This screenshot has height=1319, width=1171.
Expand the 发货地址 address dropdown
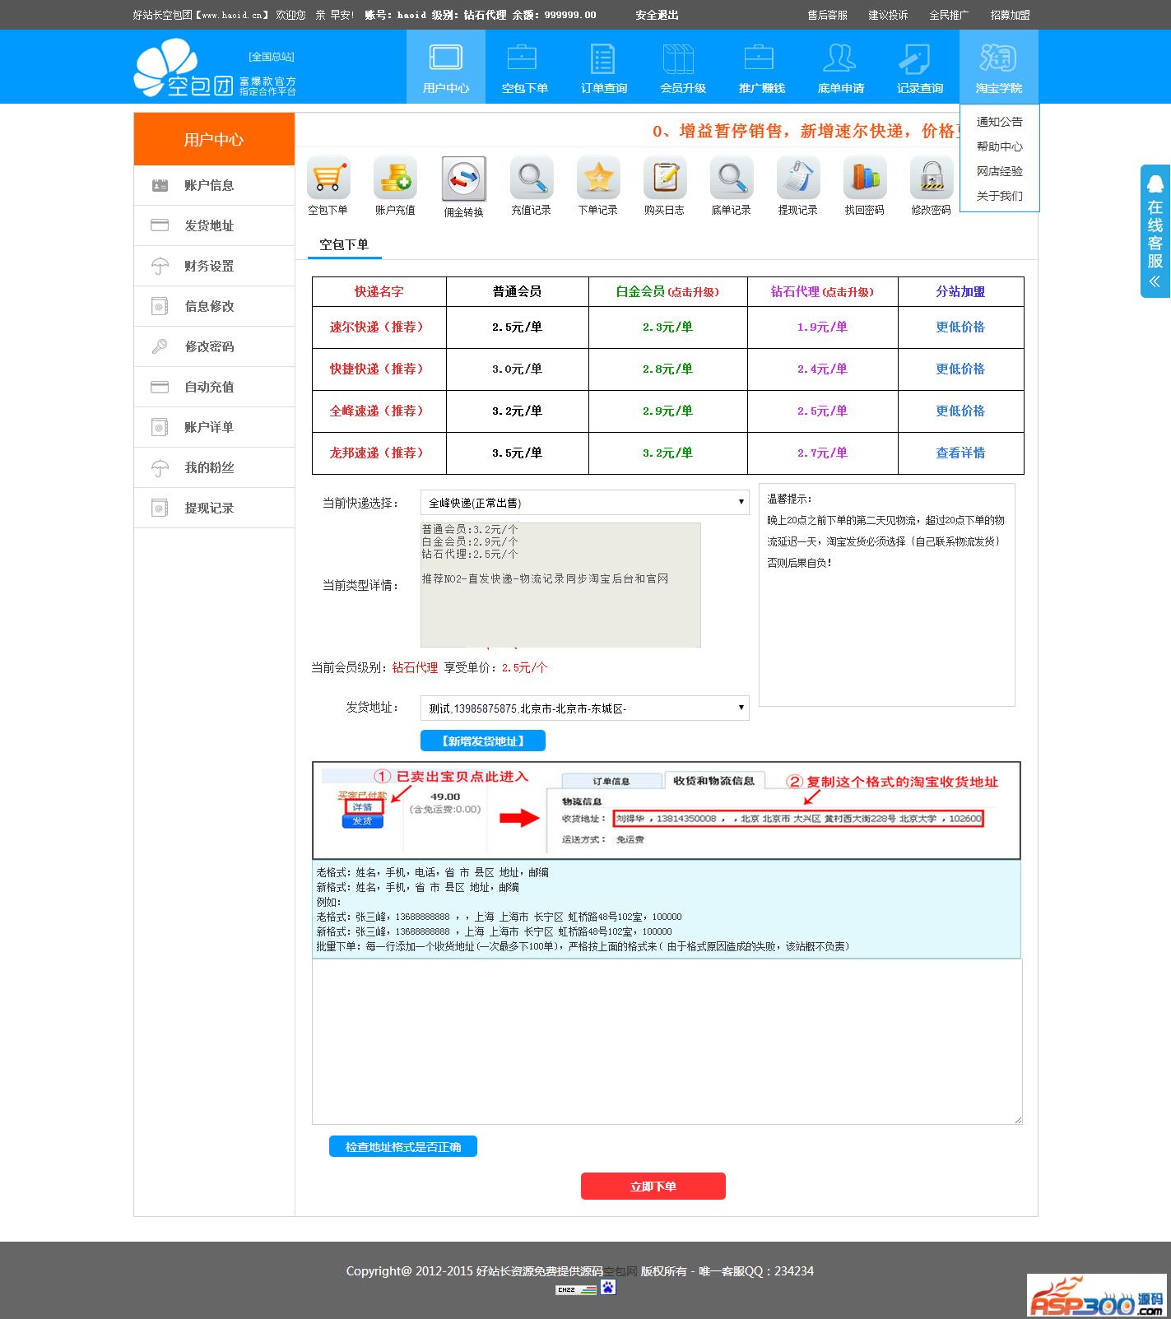(x=584, y=708)
